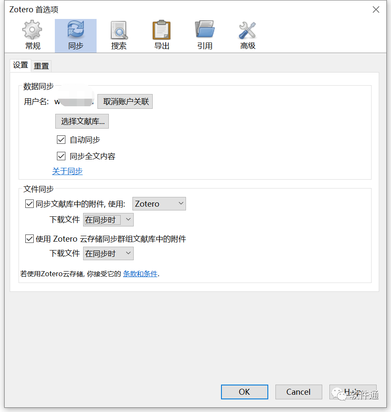391x412 pixels.
Task: Open the 搜索 (Search) preferences pane
Action: 119,35
